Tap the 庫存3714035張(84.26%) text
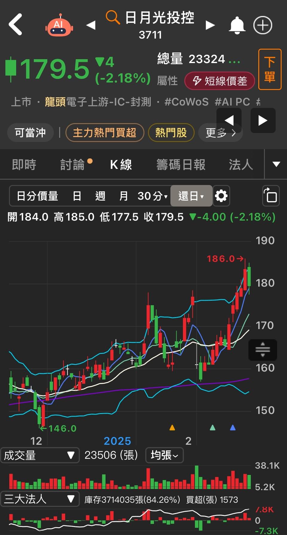This screenshot has height=535, width=287. [132, 500]
